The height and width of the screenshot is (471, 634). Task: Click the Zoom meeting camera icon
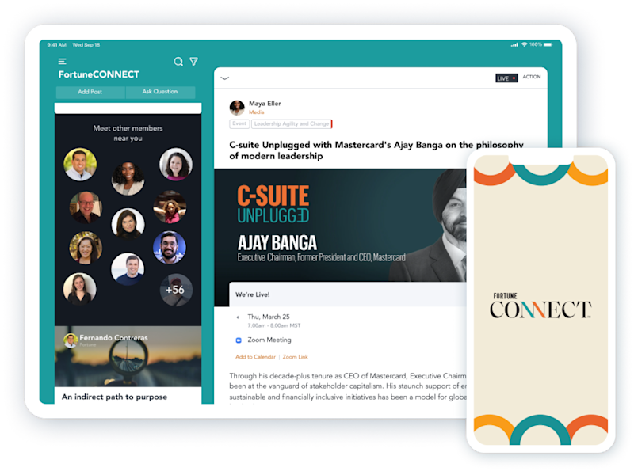coord(239,340)
